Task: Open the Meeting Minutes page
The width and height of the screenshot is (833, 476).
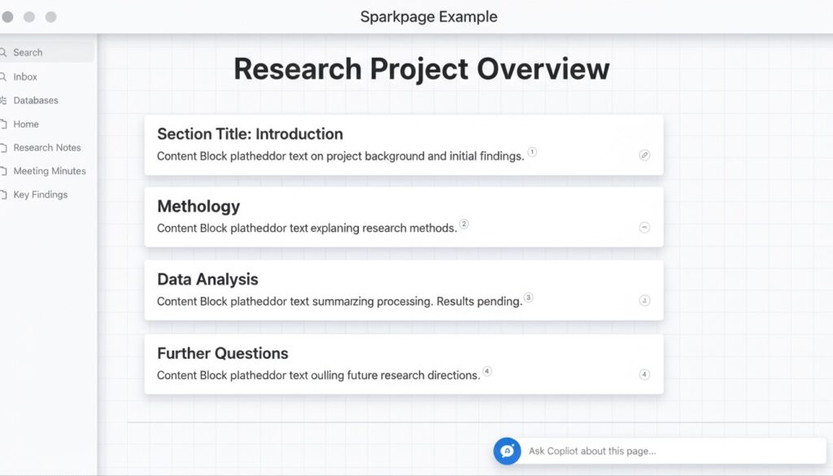Action: [50, 171]
